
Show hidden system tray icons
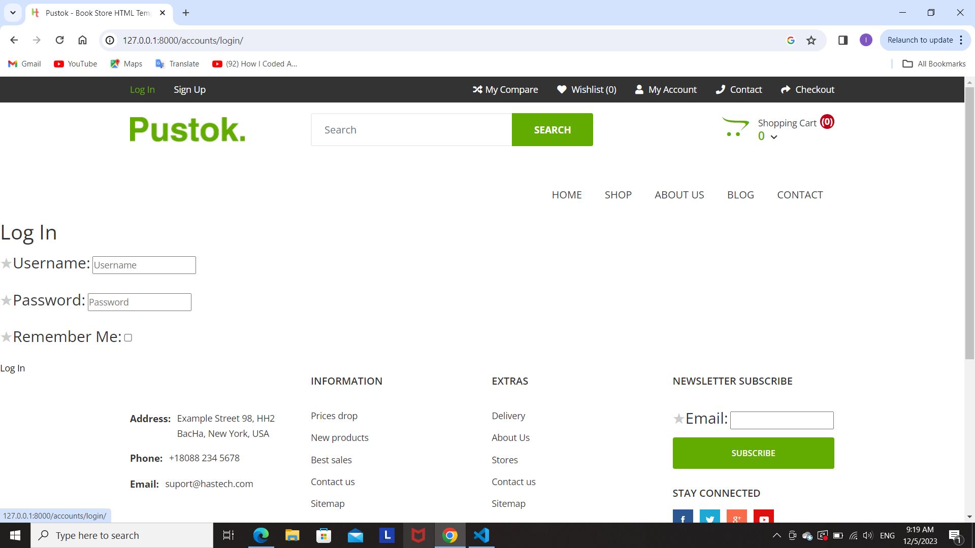click(x=776, y=535)
